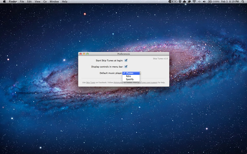Open Spotlight search magnifier

243,2
